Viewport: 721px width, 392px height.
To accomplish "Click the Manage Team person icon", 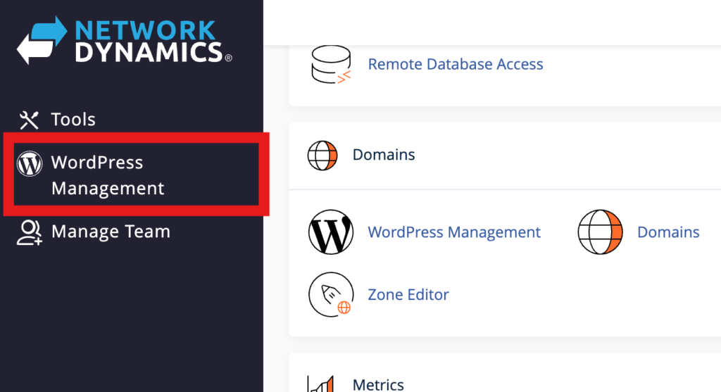I will point(29,232).
